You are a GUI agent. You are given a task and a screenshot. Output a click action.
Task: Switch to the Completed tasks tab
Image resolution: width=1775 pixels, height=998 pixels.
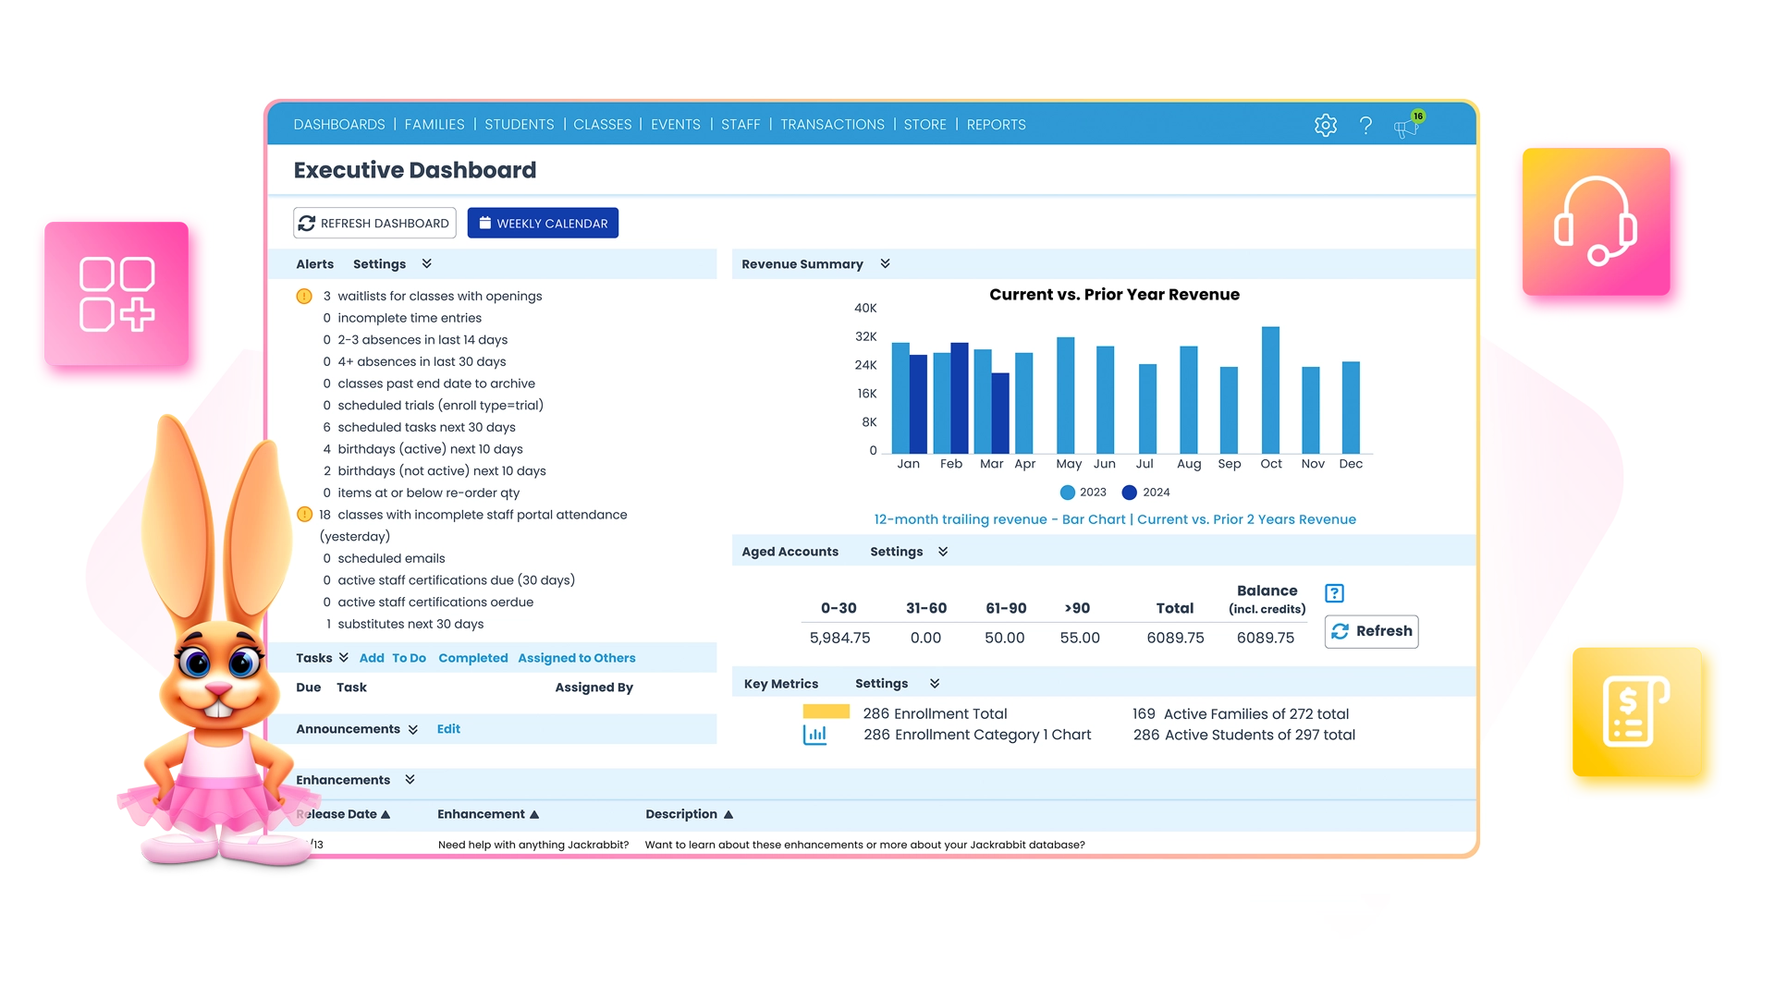coord(472,658)
